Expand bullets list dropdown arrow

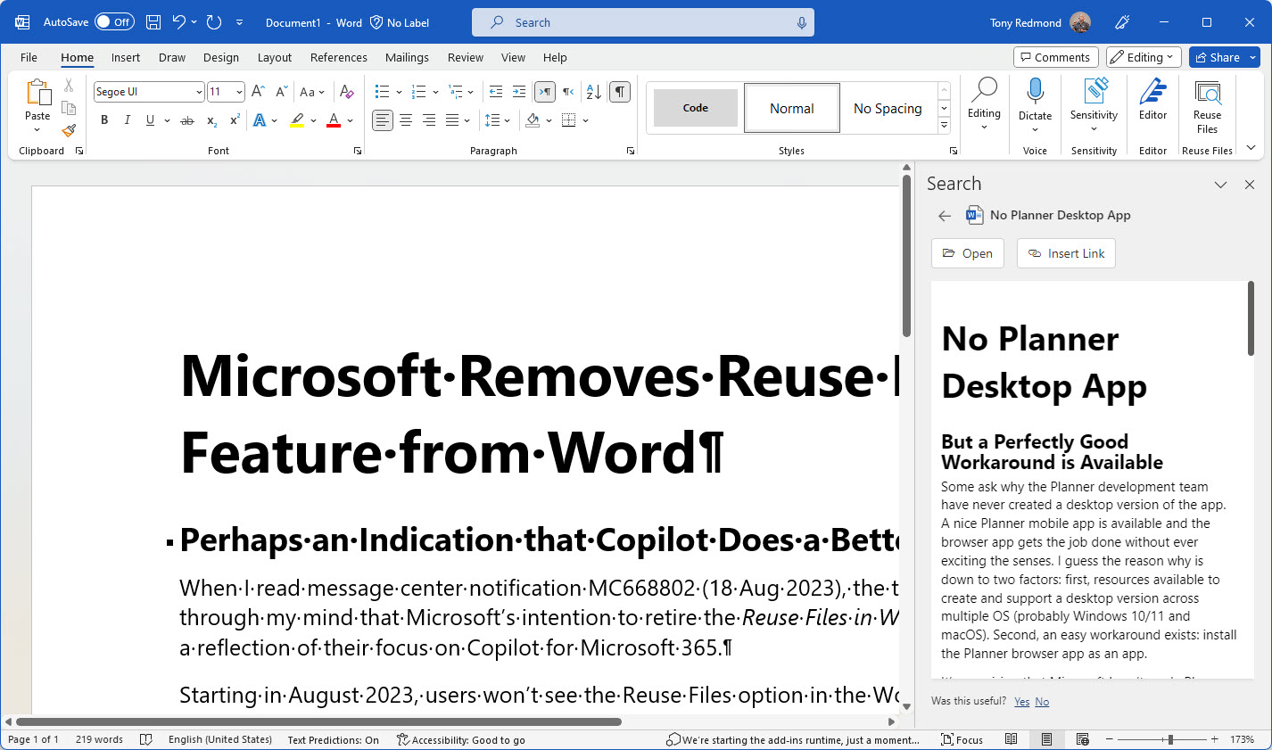tap(399, 92)
